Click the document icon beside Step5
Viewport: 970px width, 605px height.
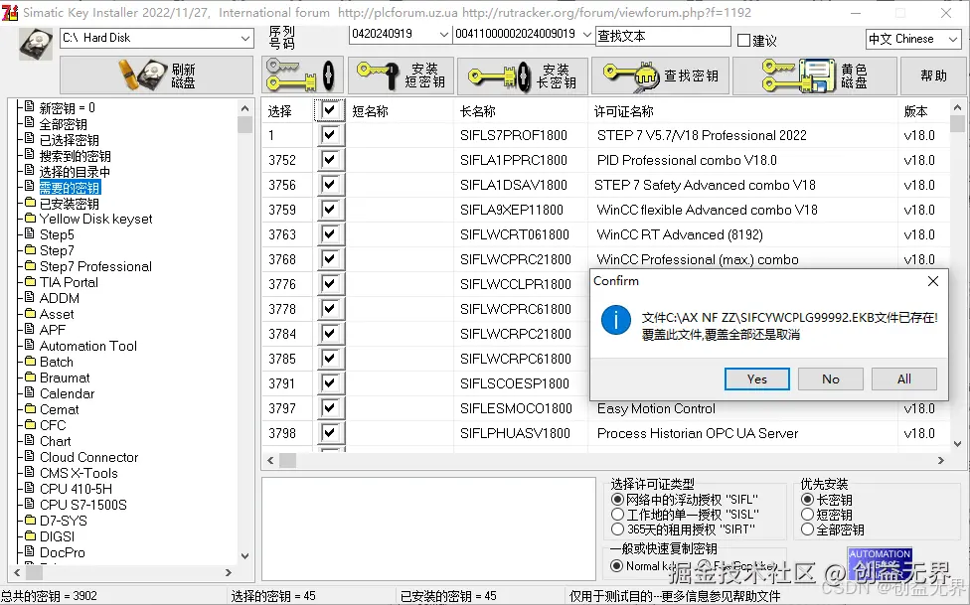point(30,233)
